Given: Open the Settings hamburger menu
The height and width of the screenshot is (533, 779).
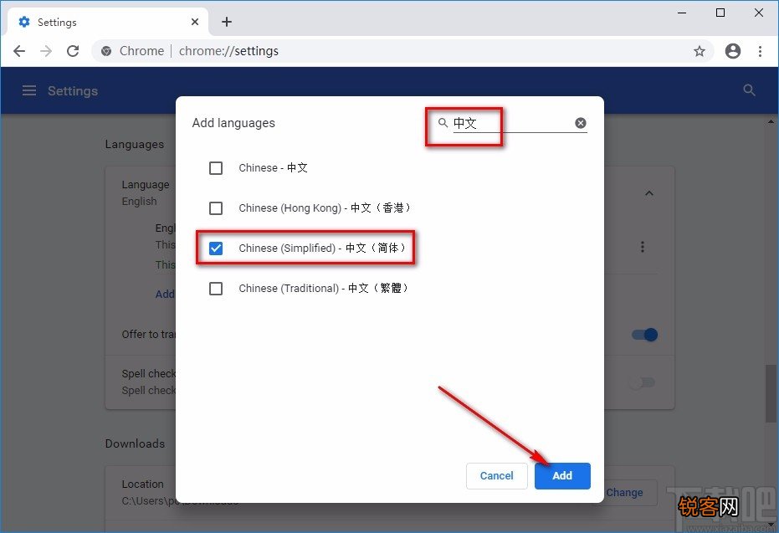Looking at the screenshot, I should (29, 90).
